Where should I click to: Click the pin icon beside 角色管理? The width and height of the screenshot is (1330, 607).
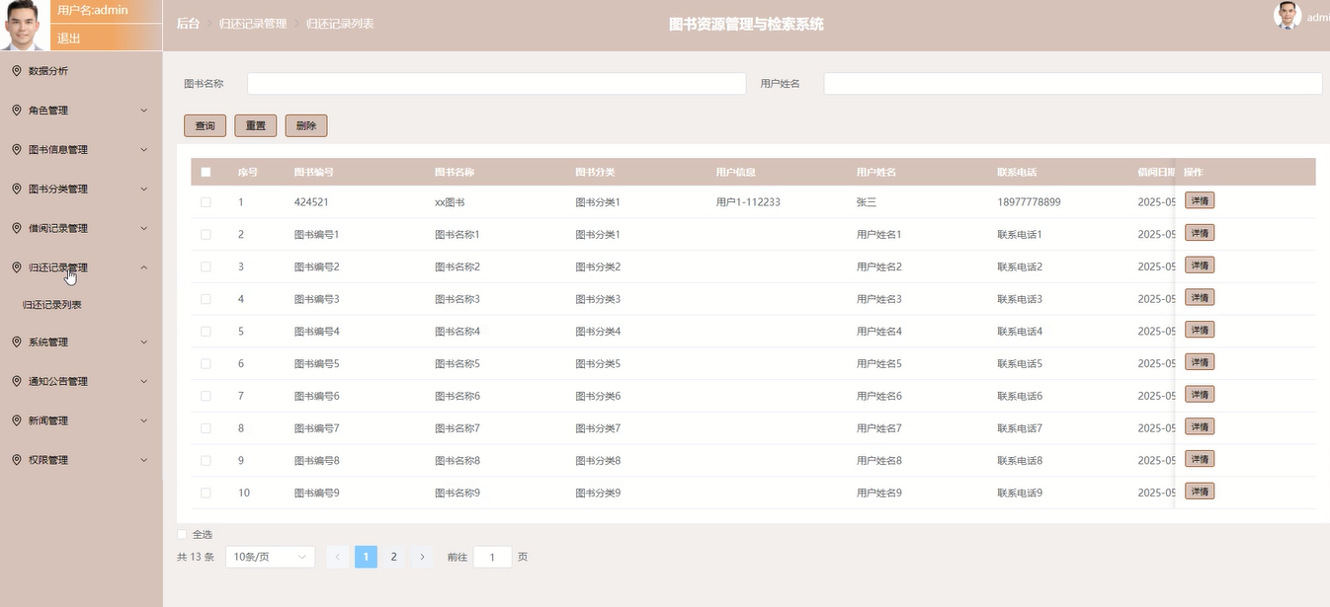[x=17, y=111]
